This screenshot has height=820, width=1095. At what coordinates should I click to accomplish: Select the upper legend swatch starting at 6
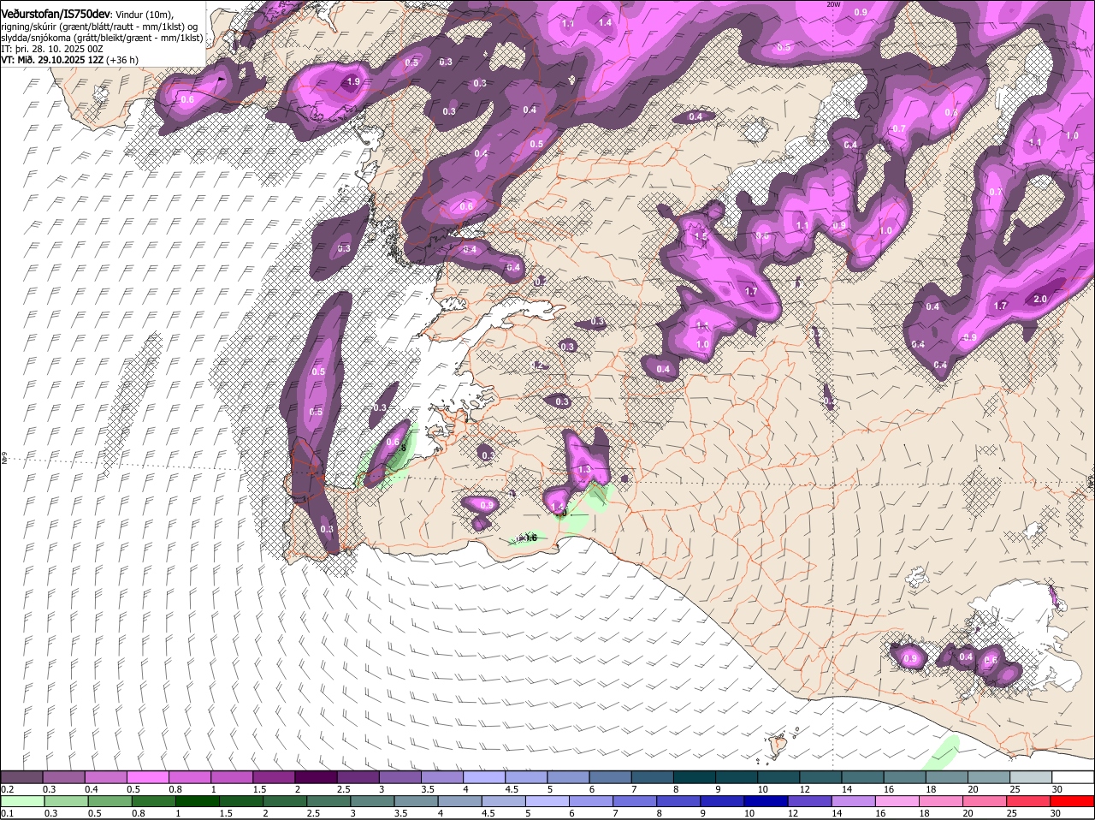(x=610, y=776)
